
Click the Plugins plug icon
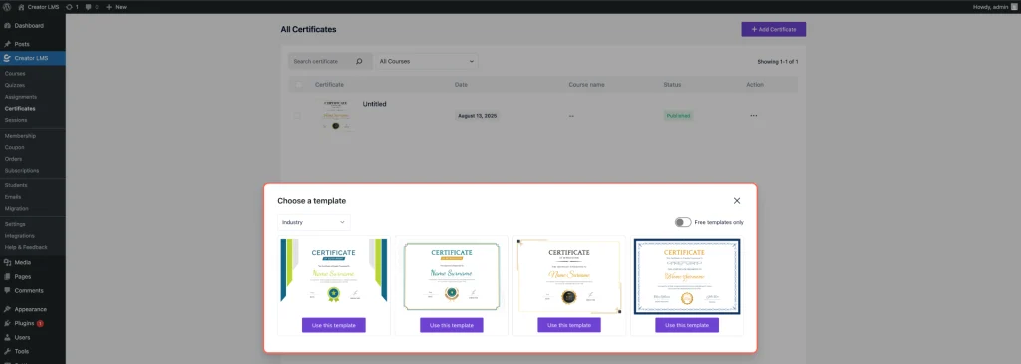coord(7,323)
